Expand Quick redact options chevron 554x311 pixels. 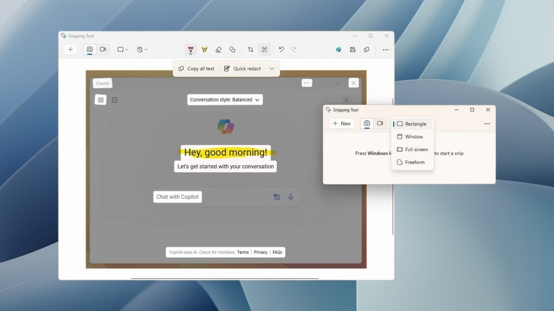(x=272, y=69)
